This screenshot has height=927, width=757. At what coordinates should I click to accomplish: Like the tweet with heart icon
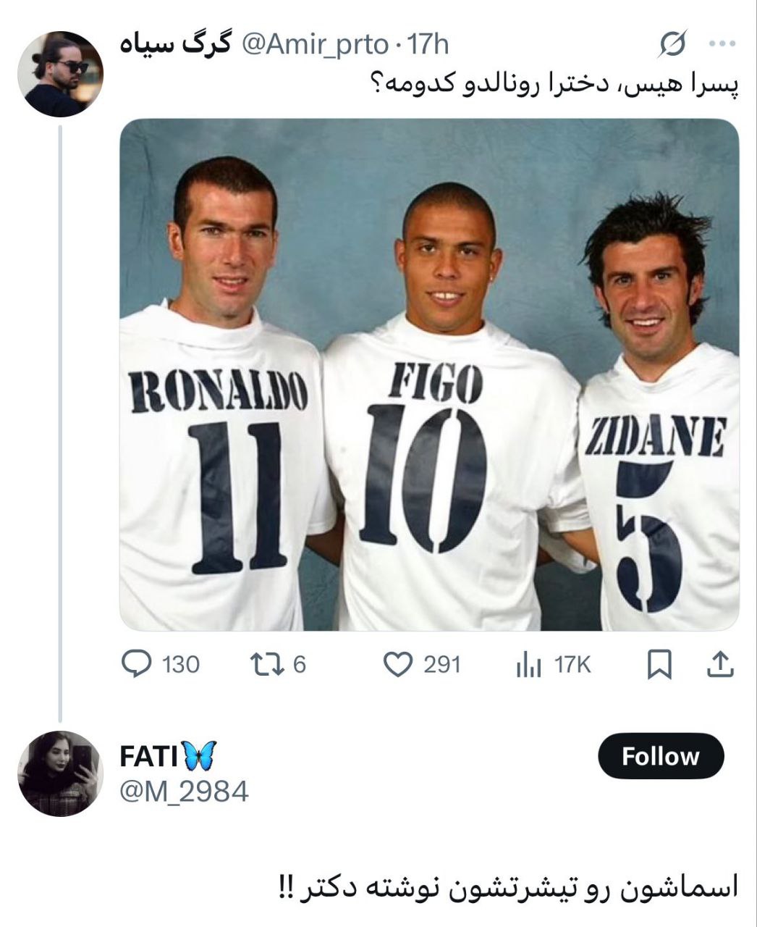point(397,664)
